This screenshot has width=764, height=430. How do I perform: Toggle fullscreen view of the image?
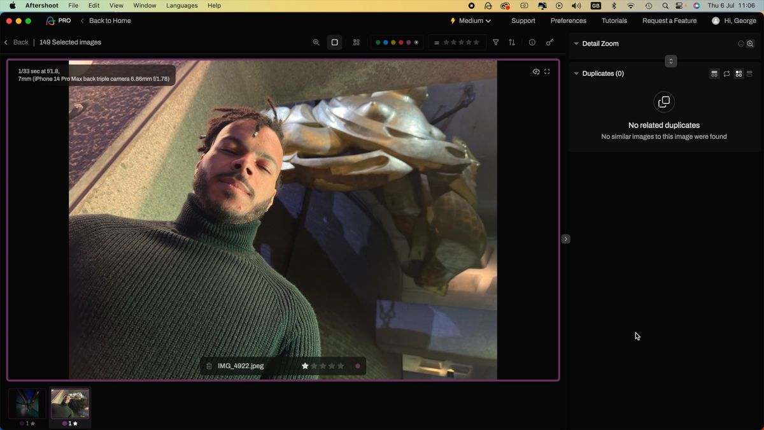pyautogui.click(x=547, y=71)
